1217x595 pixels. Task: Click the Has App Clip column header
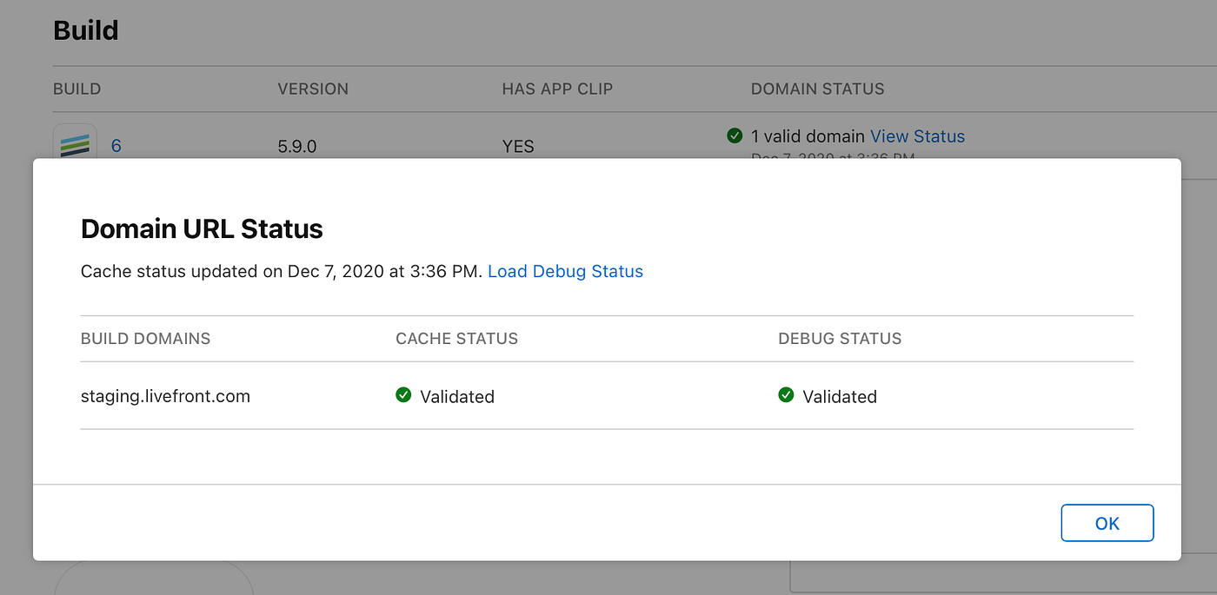click(557, 89)
